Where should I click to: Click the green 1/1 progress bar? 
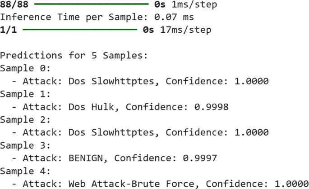coord(79,30)
